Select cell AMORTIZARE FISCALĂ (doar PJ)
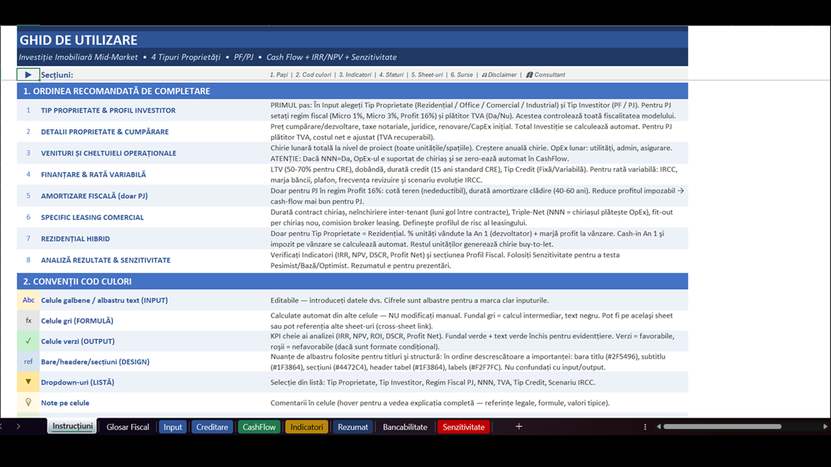Viewport: 831px width, 467px height. (x=155, y=196)
